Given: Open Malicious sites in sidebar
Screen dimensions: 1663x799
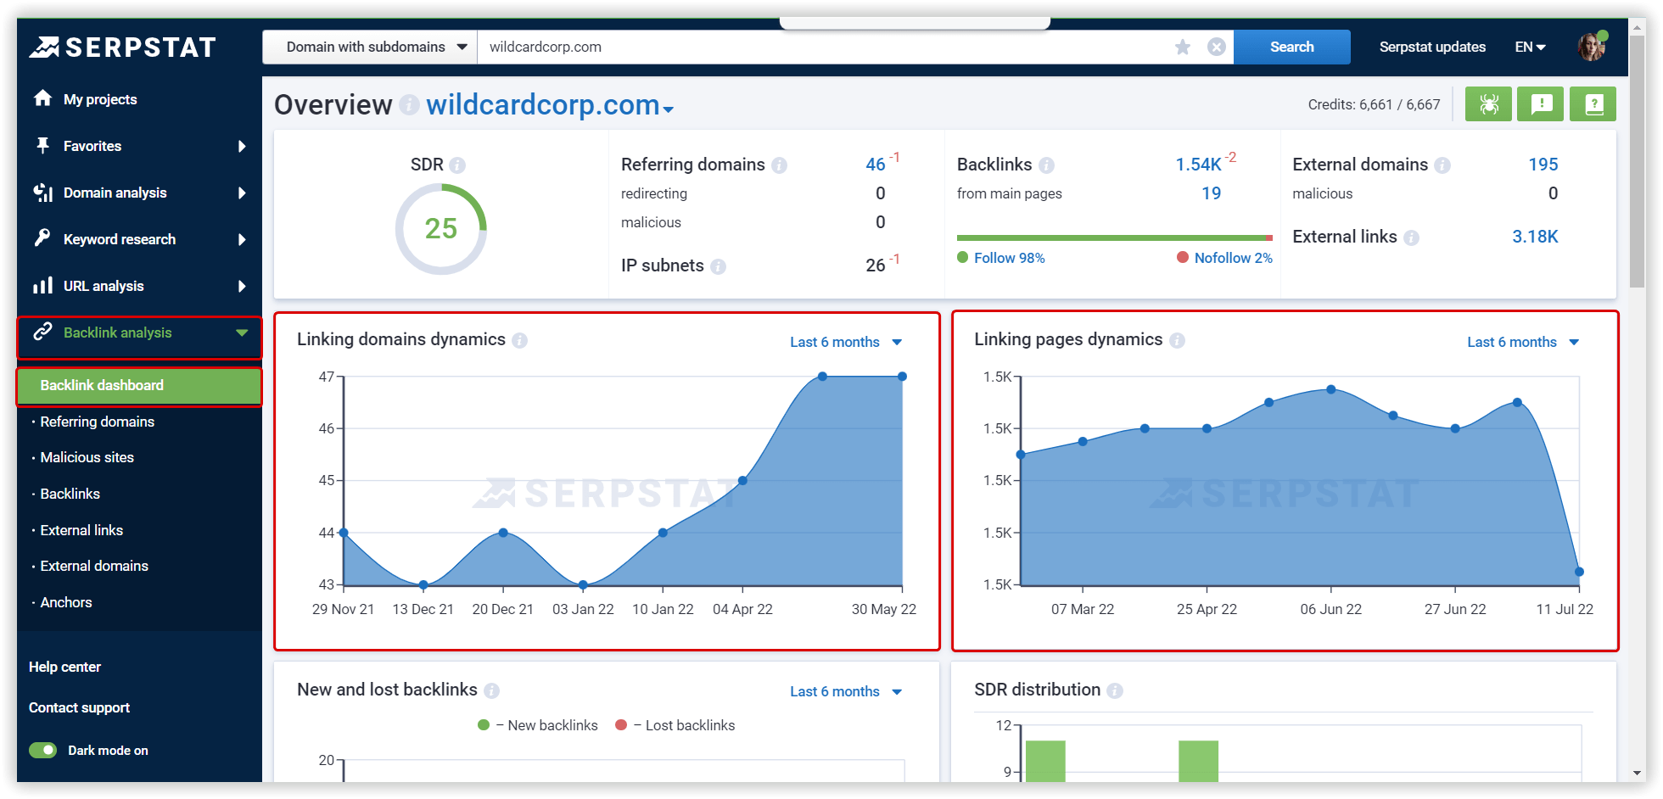Looking at the screenshot, I should (x=87, y=457).
